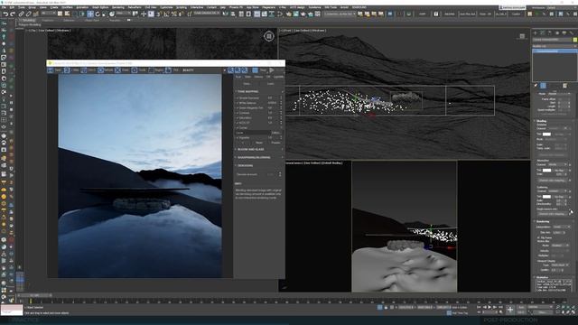The width and height of the screenshot is (578, 325).
Task: Click the Load... button in Post tab
Action: (x=270, y=84)
